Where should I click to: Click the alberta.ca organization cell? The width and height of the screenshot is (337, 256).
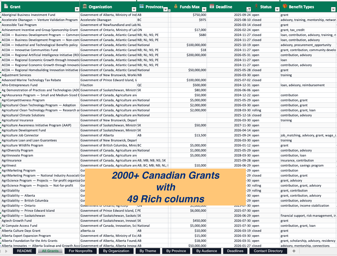pyautogui.click(x=108, y=231)
